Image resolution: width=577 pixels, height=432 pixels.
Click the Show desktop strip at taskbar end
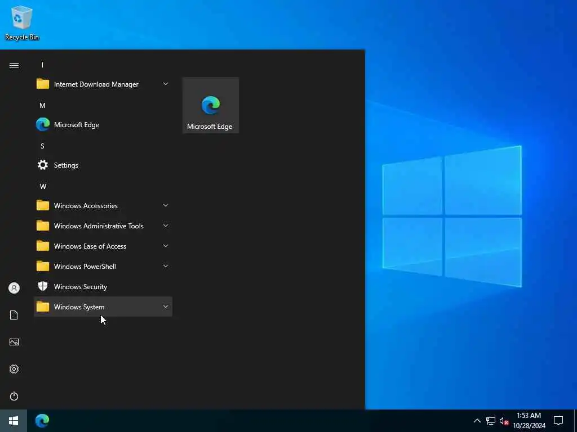click(575, 421)
